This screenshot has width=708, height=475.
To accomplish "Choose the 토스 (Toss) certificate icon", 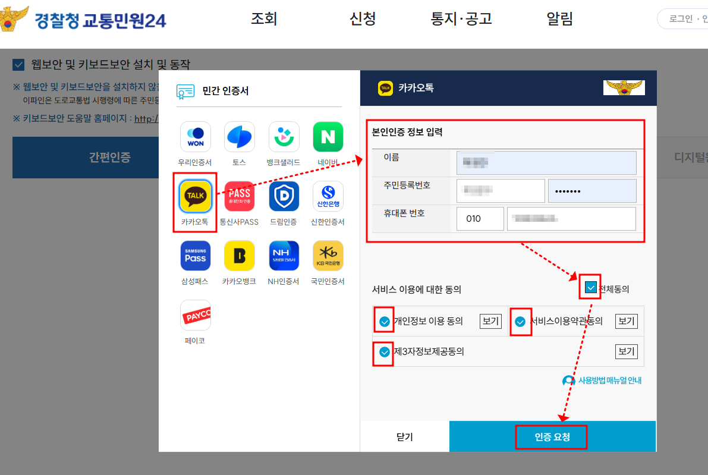I will (240, 137).
